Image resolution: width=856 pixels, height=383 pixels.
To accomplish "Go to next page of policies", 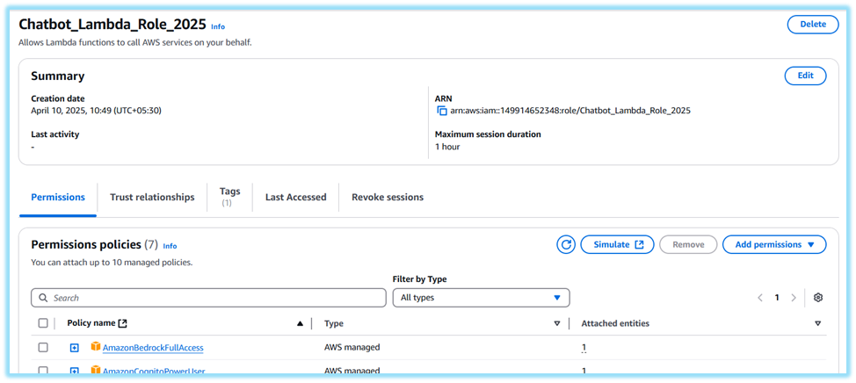I will click(794, 298).
